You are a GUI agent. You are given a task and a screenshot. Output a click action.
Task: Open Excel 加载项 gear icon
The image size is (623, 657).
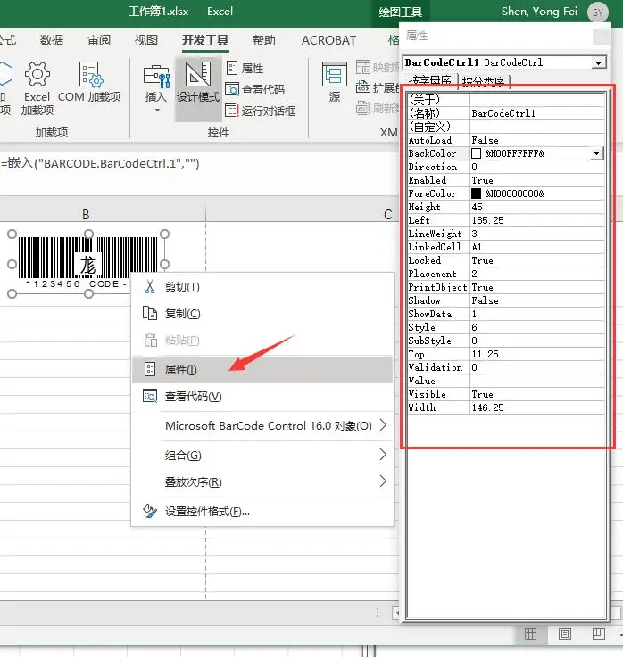[x=37, y=75]
